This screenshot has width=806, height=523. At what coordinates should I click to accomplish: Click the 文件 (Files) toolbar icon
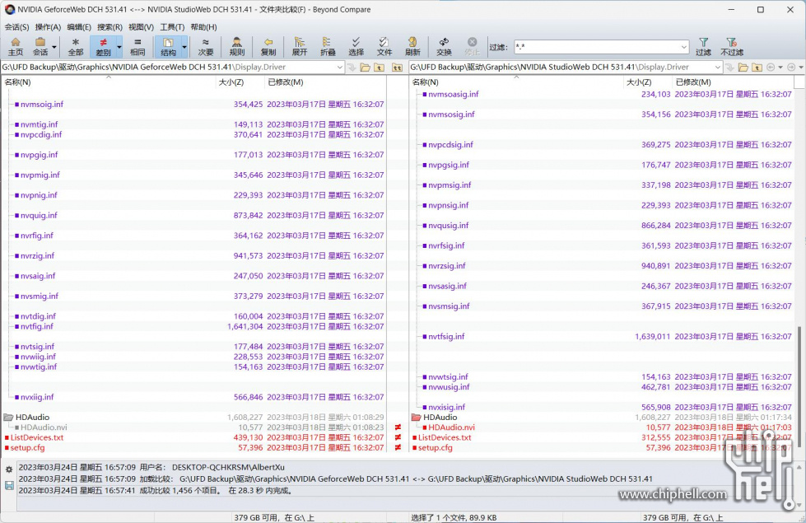pos(384,47)
